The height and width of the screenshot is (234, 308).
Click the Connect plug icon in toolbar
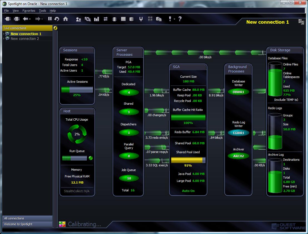8,19
